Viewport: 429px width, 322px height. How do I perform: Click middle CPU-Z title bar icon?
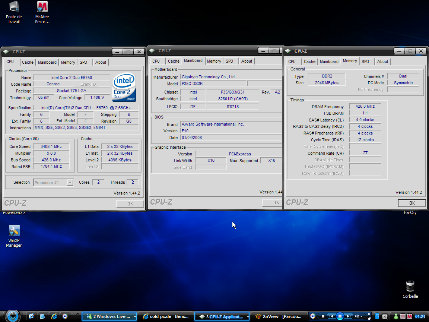(x=152, y=50)
